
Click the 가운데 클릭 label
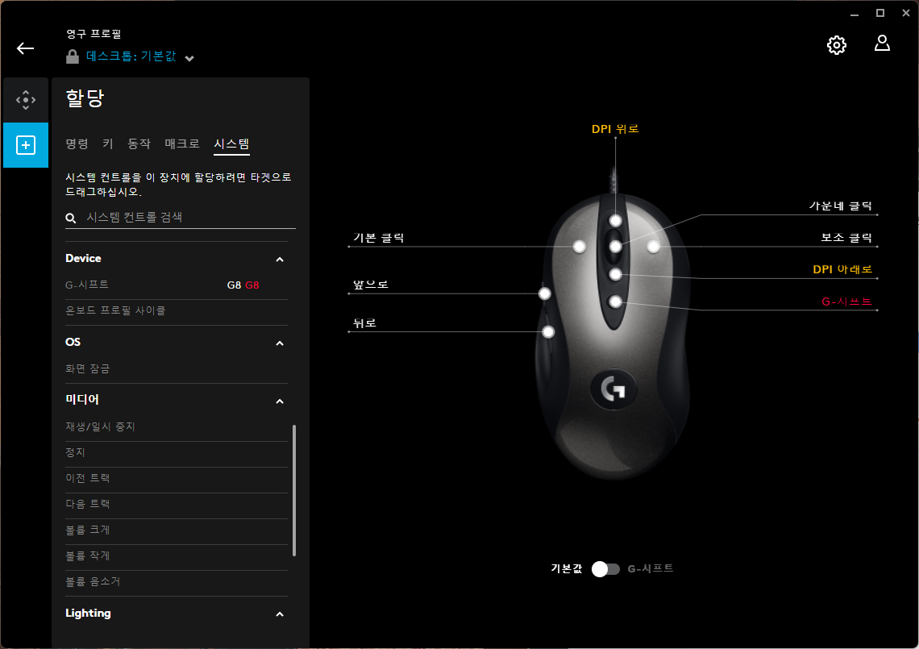point(841,206)
